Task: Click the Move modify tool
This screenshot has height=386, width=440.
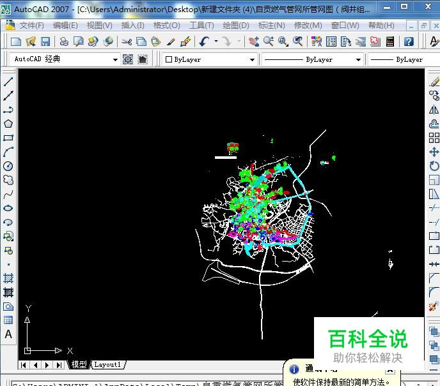Action: [434, 152]
